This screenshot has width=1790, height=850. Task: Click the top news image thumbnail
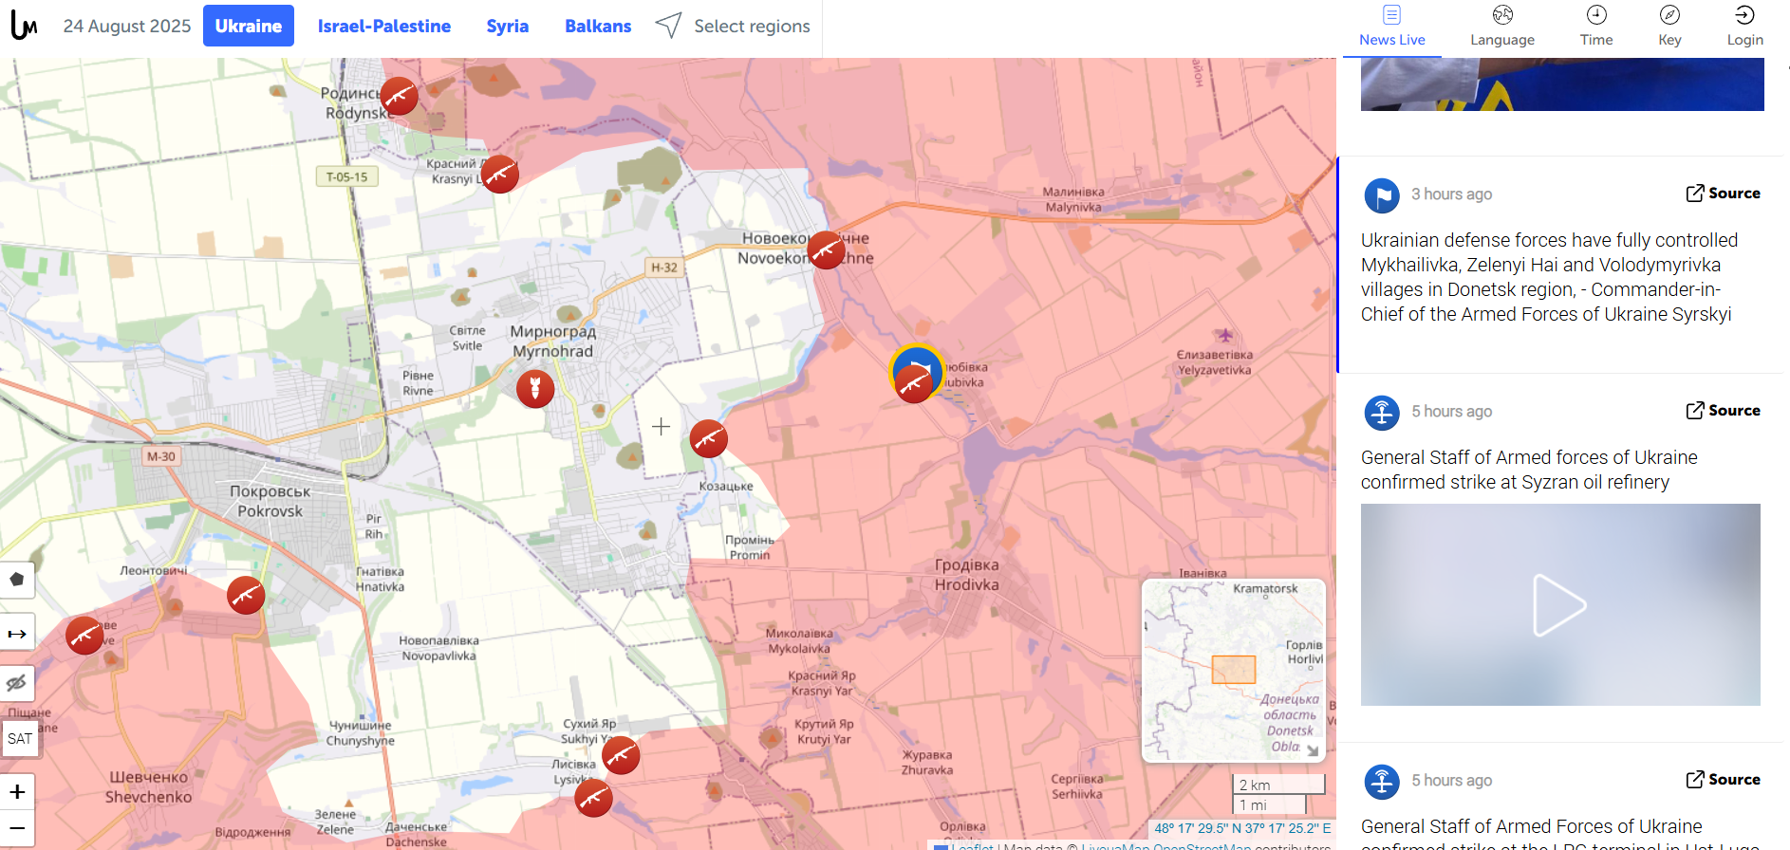point(1562,83)
